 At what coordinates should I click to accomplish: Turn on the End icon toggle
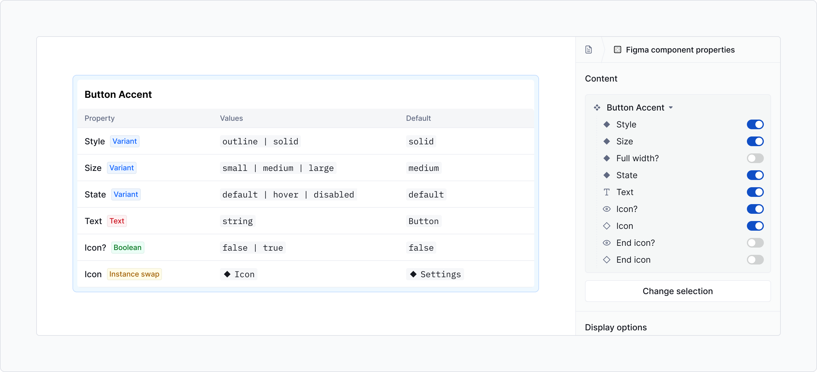click(755, 260)
